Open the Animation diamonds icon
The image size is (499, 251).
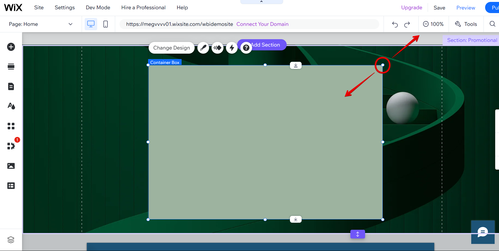(x=218, y=48)
